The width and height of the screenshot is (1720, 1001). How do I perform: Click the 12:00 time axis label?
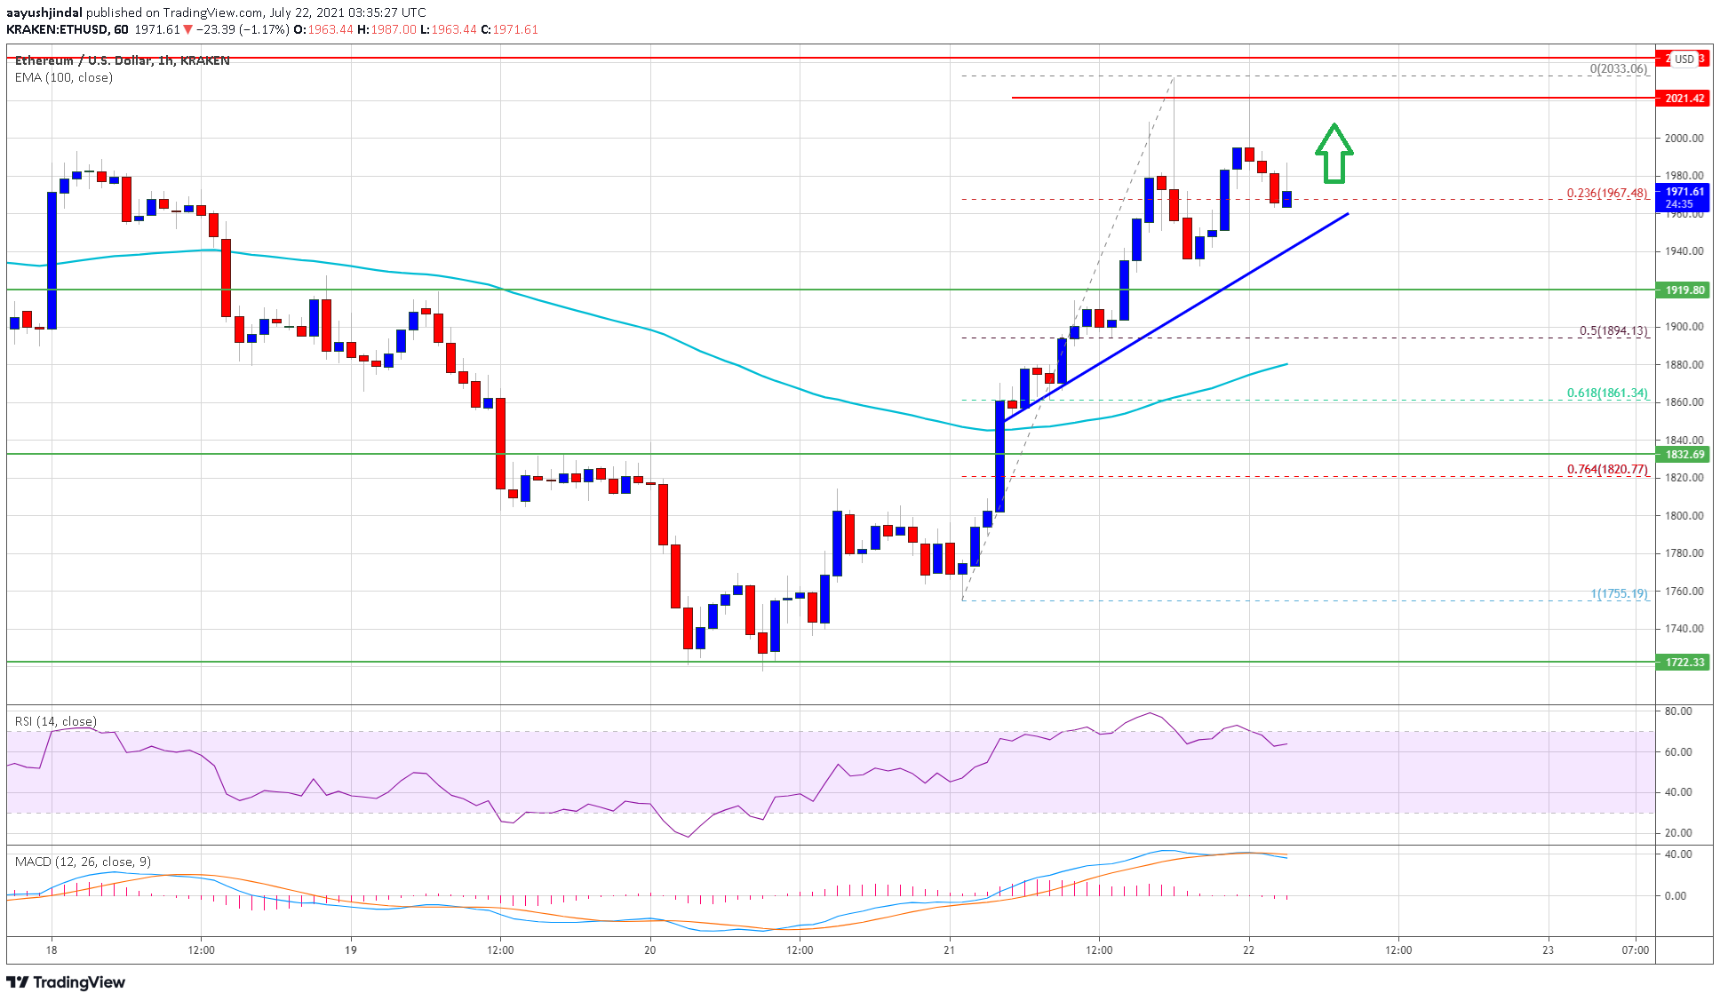[x=202, y=949]
